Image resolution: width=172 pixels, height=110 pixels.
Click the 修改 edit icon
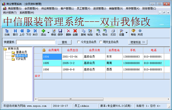[x=54, y=33]
